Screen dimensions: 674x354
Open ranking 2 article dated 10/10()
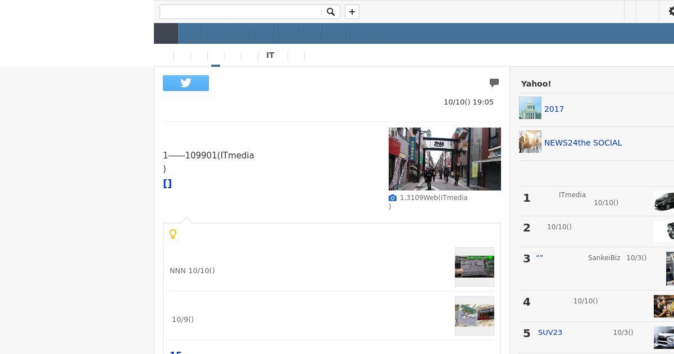click(x=559, y=227)
